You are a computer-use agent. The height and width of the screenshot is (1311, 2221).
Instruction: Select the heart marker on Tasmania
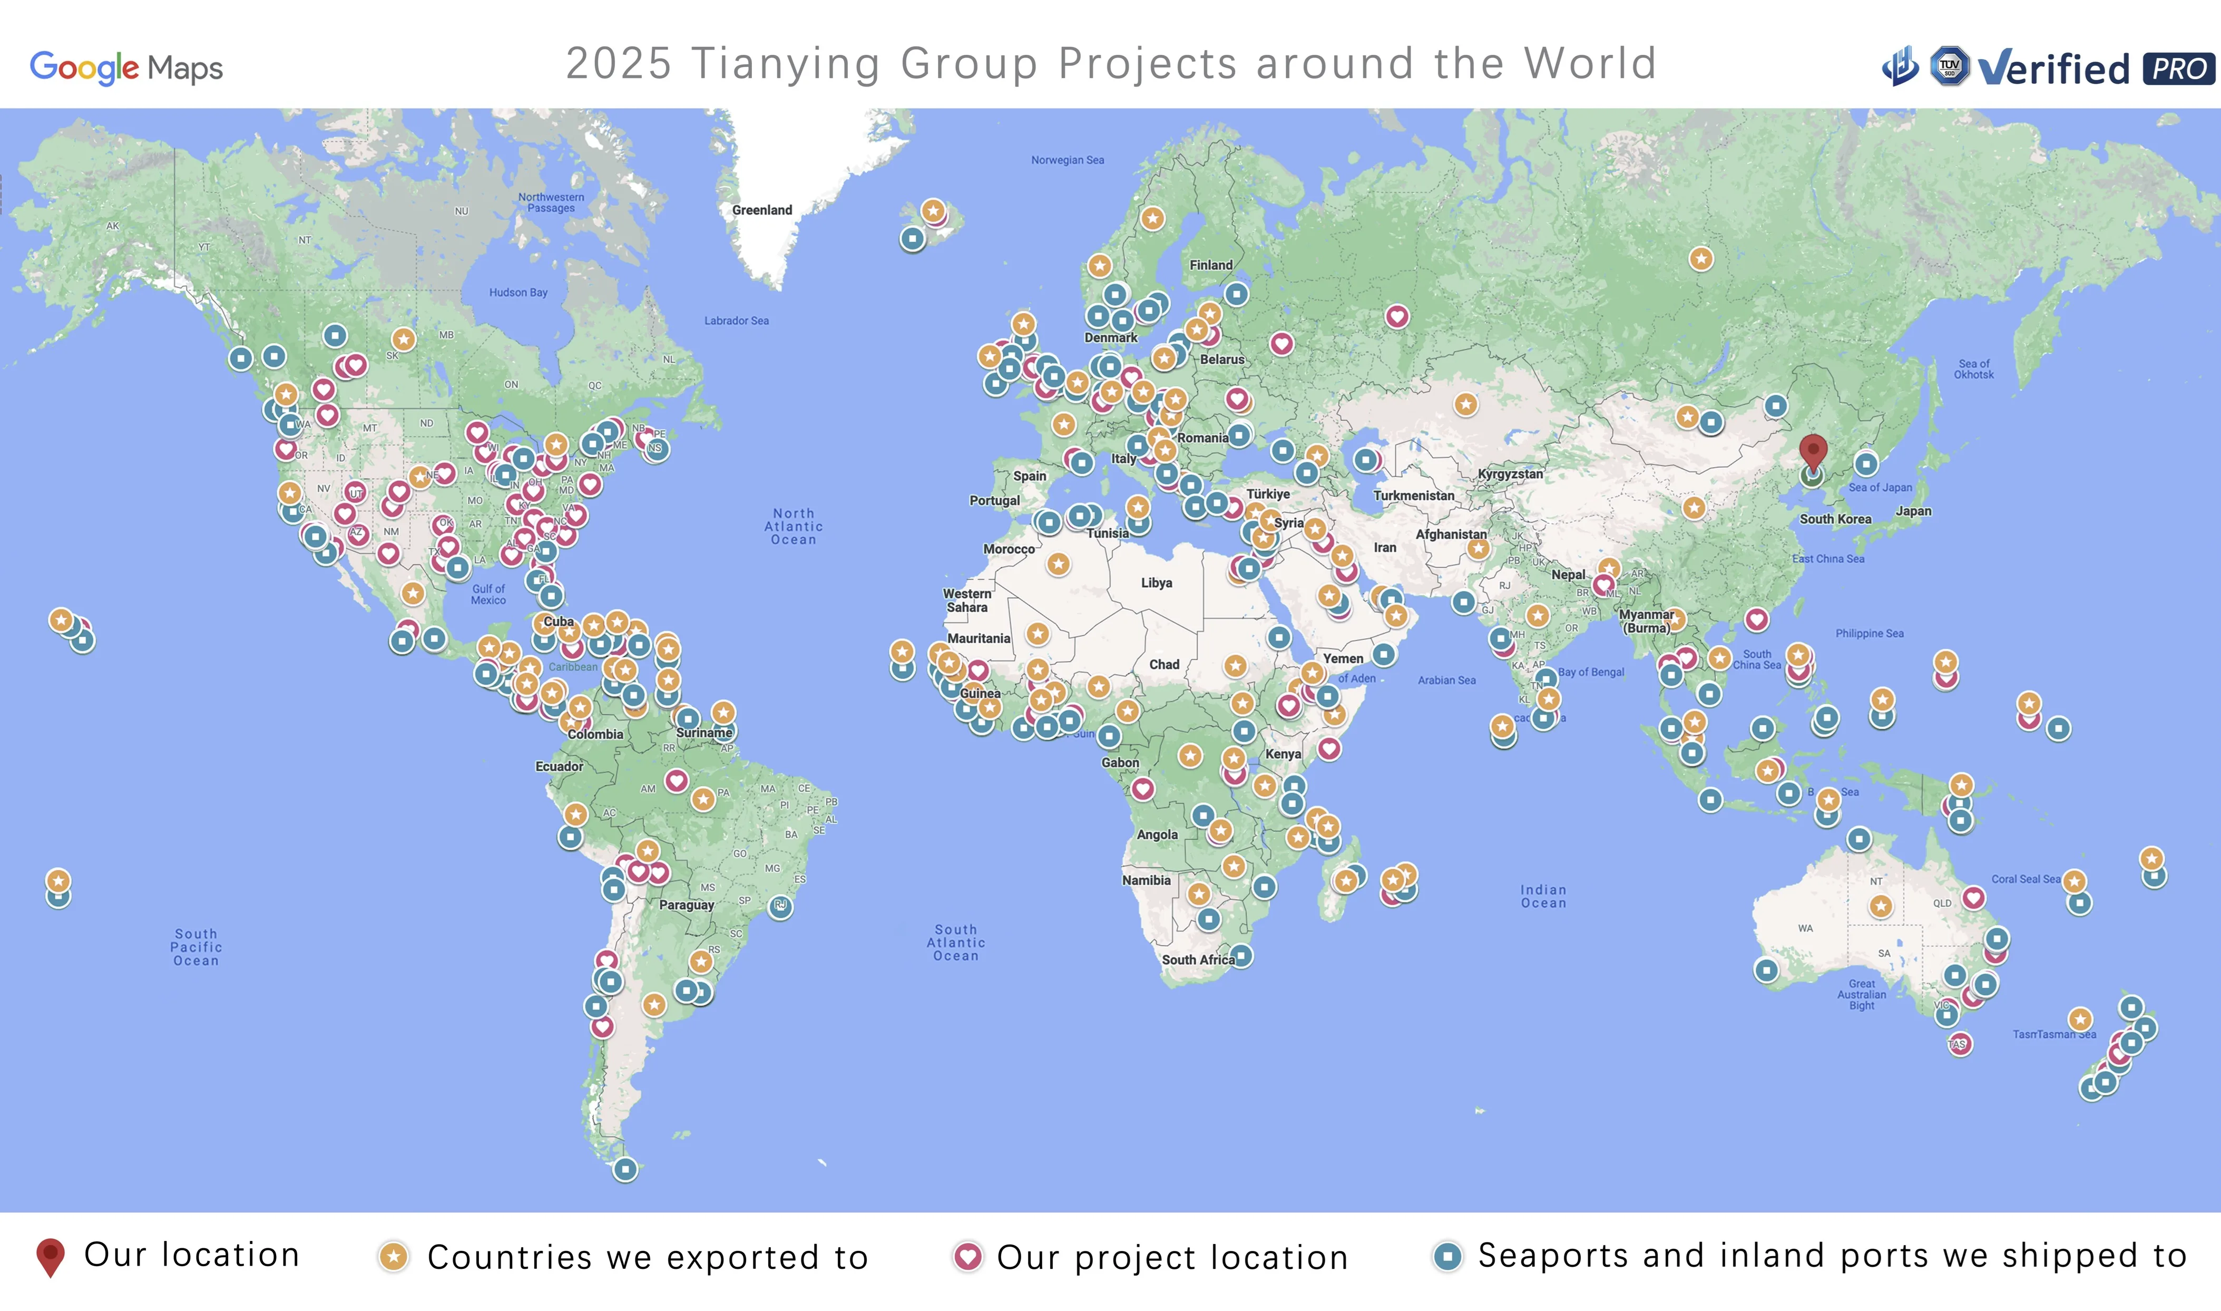[1960, 1044]
